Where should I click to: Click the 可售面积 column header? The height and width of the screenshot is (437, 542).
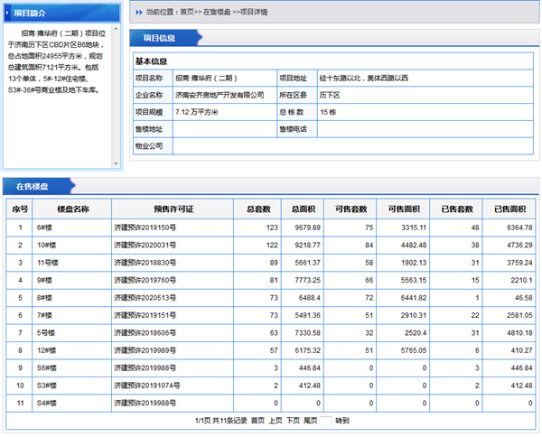(x=404, y=209)
